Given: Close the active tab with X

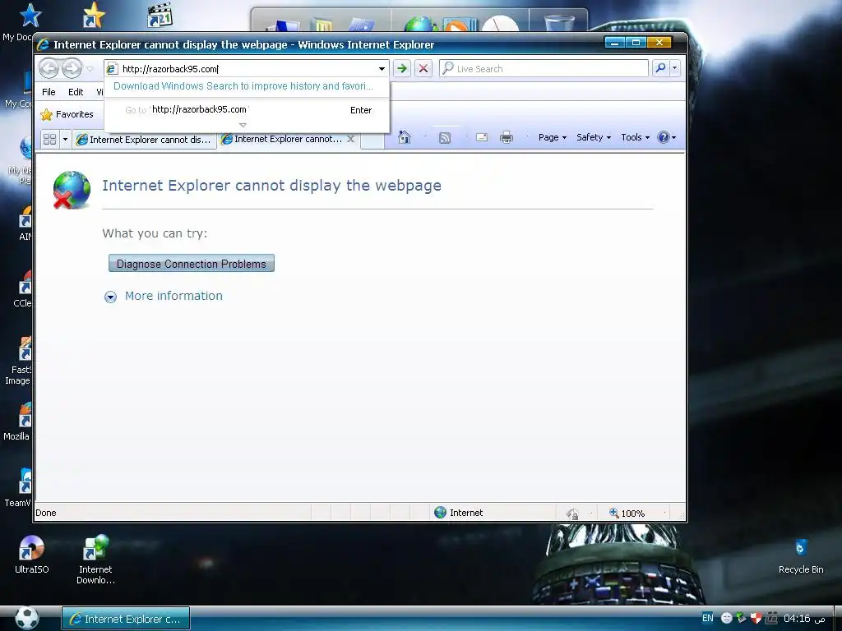Looking at the screenshot, I should pyautogui.click(x=350, y=138).
